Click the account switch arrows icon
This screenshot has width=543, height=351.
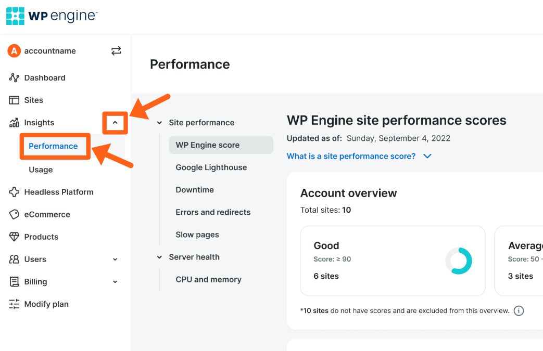pos(116,51)
